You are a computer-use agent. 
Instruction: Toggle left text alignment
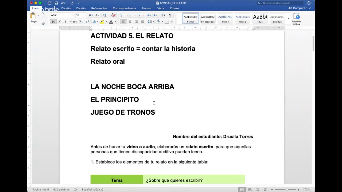click(123, 22)
